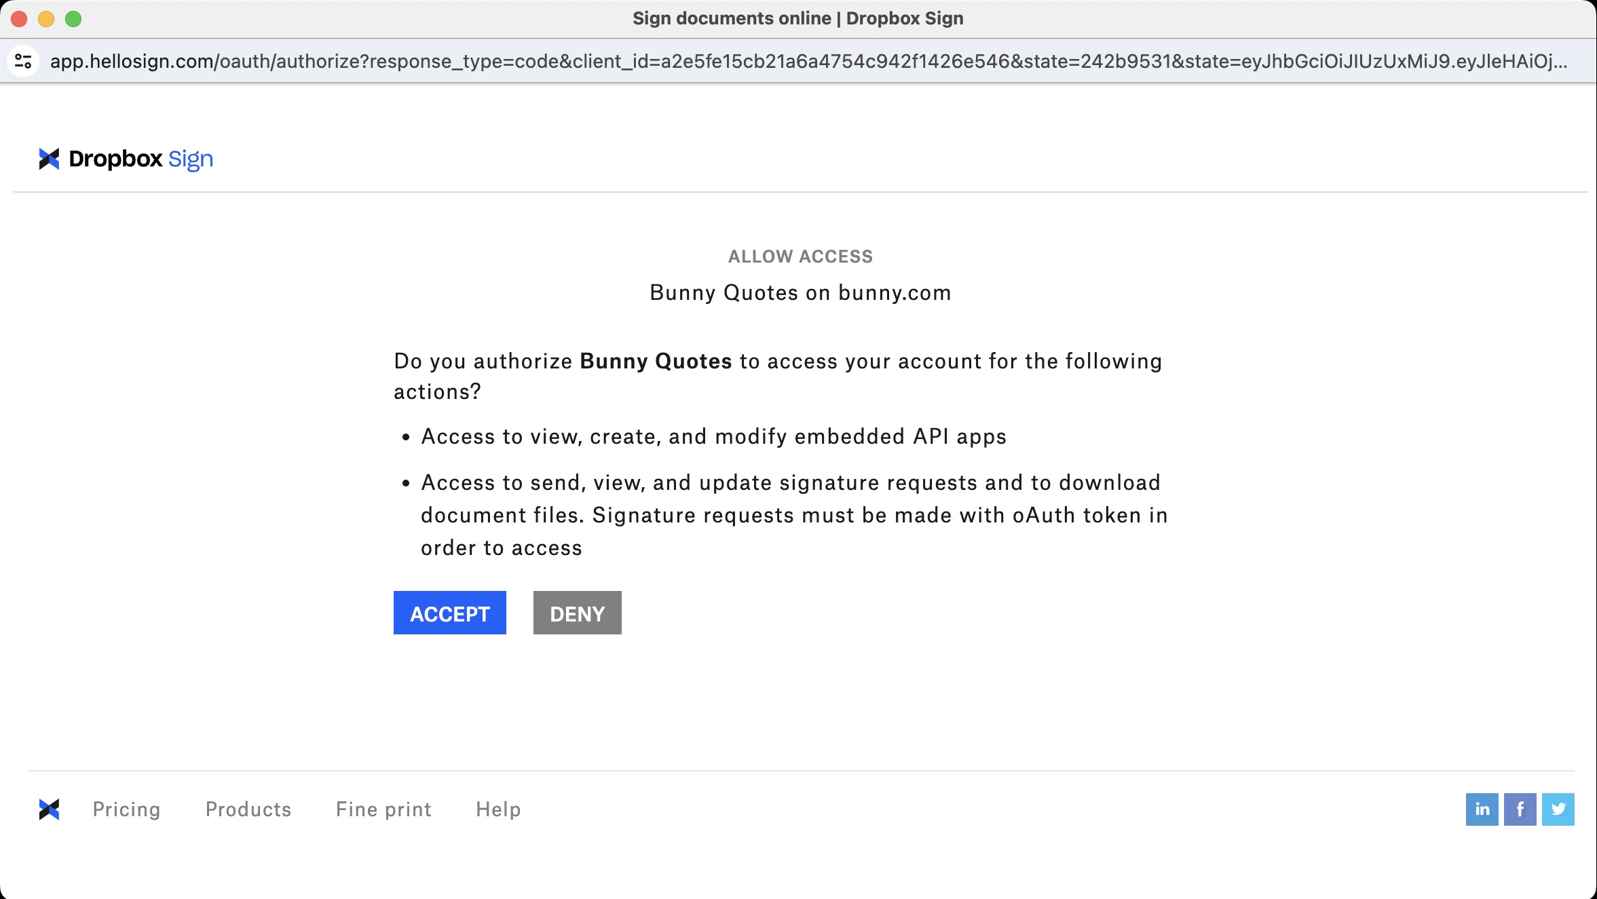Open the Facebook icon in footer

tap(1520, 809)
